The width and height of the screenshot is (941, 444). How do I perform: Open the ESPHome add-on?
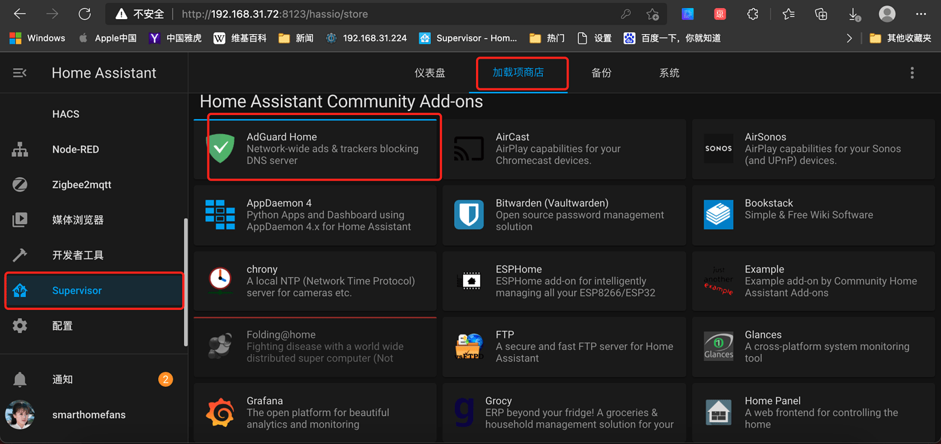[x=564, y=281]
